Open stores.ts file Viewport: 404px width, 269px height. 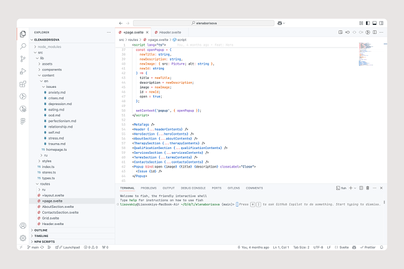pyautogui.click(x=72, y=172)
